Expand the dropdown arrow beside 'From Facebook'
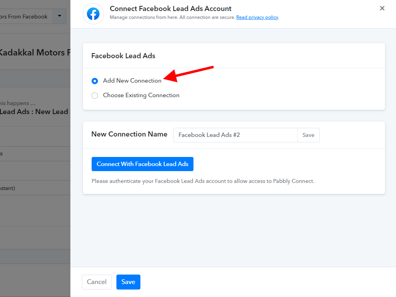 59,16
